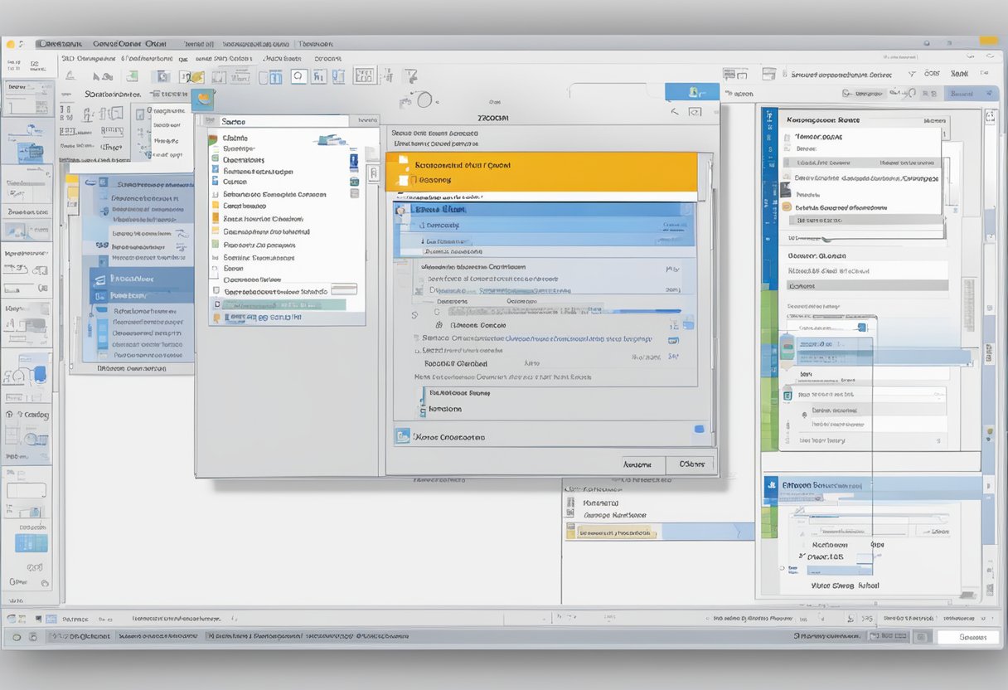
Task: Toggle the small checkbox beside the status bar zoom controls
Action: pos(921,637)
